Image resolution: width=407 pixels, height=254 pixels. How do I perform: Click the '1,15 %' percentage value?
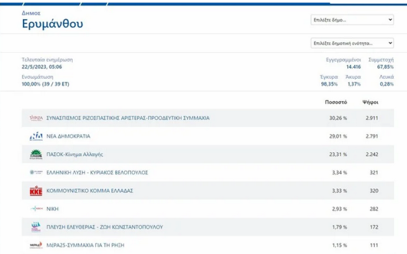tap(340, 245)
